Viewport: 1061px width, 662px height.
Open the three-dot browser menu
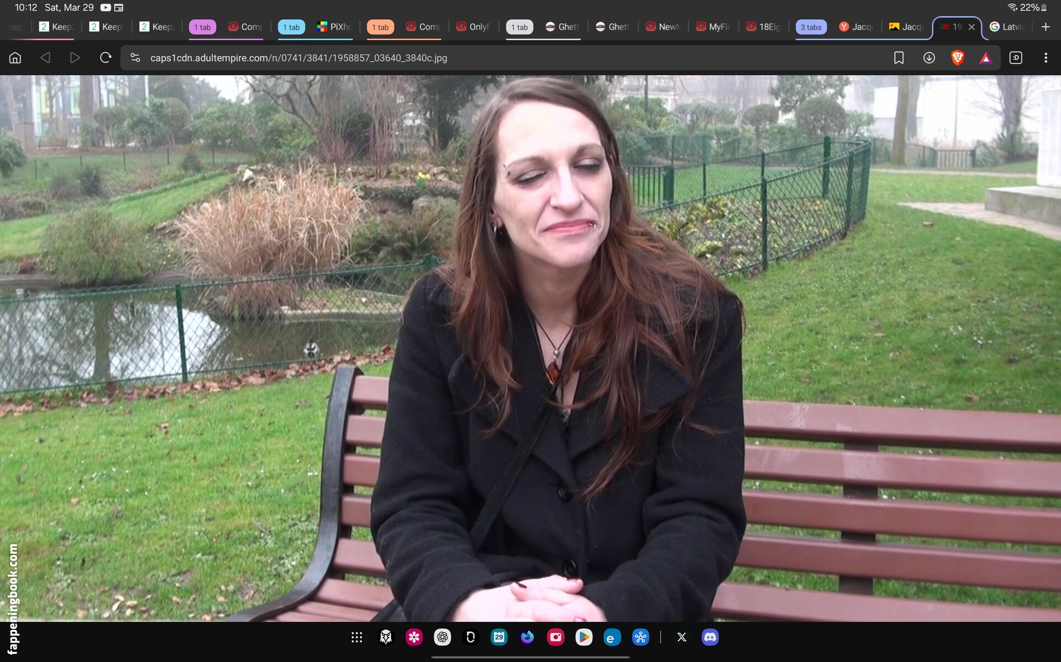(x=1046, y=58)
